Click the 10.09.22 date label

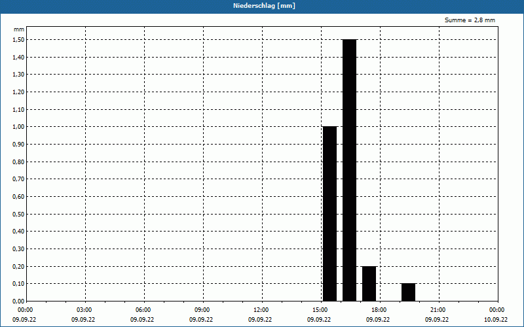[x=496, y=320]
